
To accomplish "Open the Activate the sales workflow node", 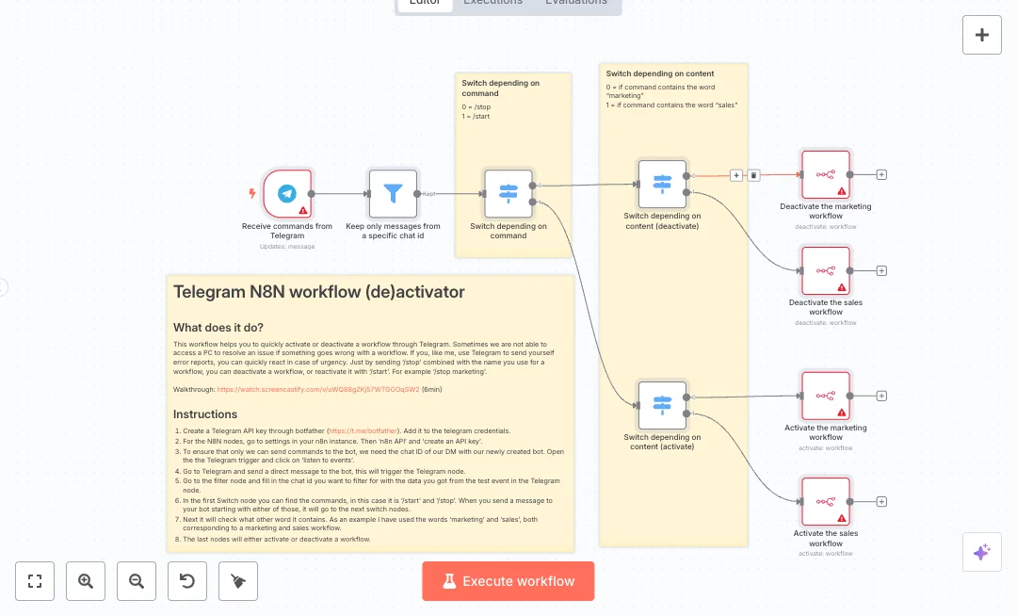I will (826, 501).
